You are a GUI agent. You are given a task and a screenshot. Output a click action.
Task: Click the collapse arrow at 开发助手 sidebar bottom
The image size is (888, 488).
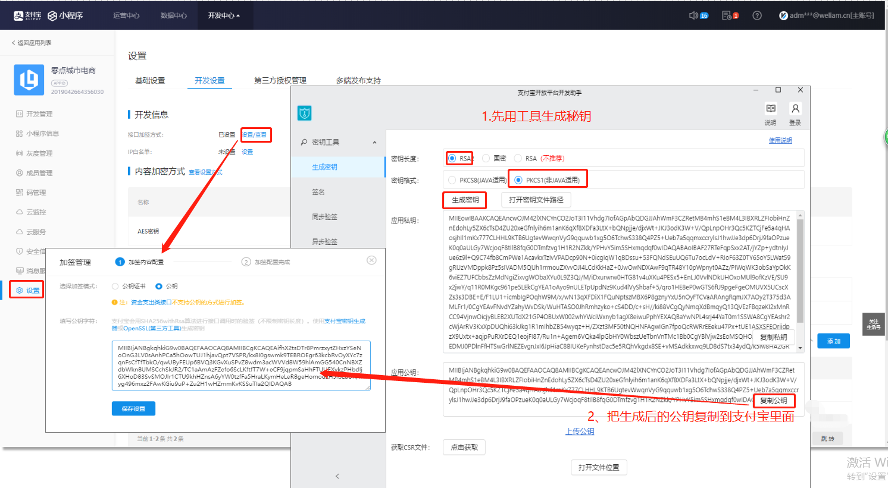click(337, 476)
